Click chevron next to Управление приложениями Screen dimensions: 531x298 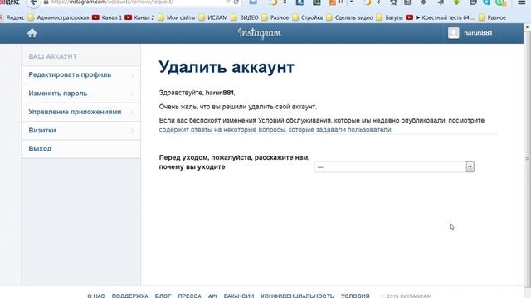coord(133,113)
